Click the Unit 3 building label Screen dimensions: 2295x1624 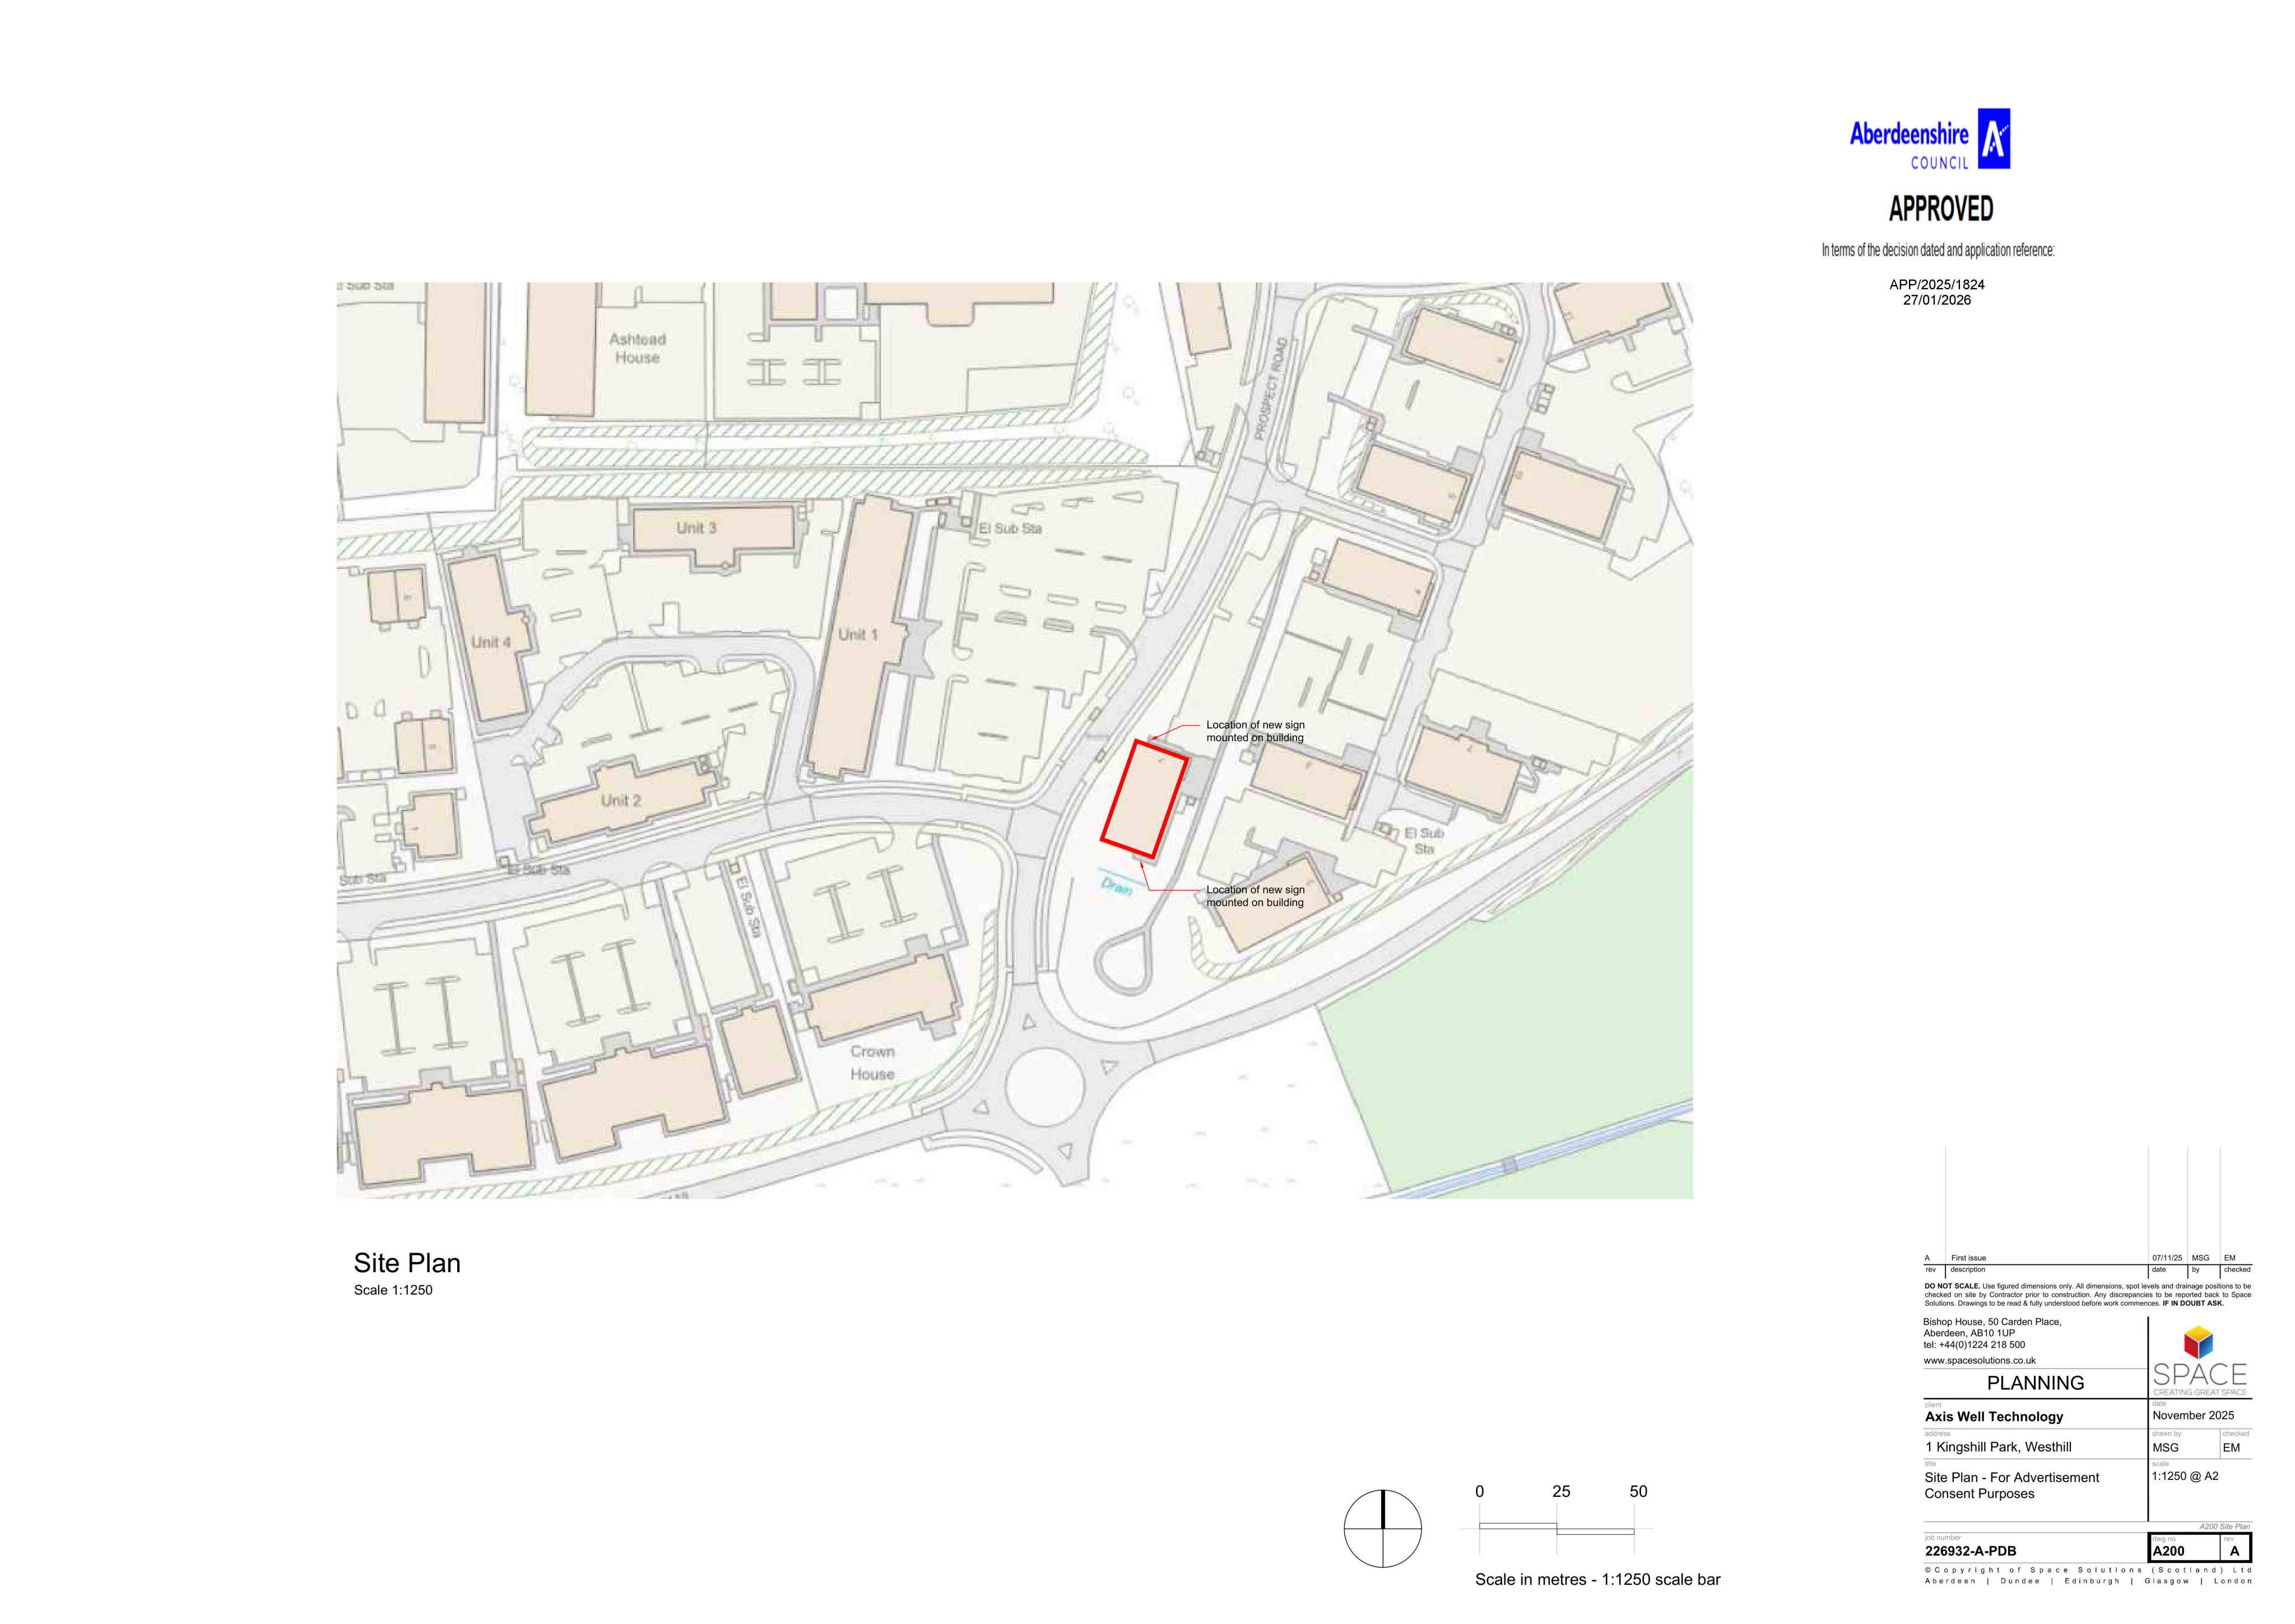coord(696,527)
